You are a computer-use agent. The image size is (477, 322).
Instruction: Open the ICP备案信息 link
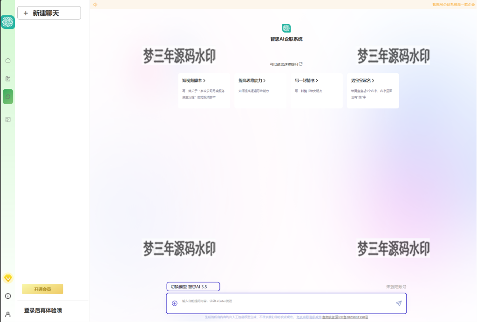(345, 317)
